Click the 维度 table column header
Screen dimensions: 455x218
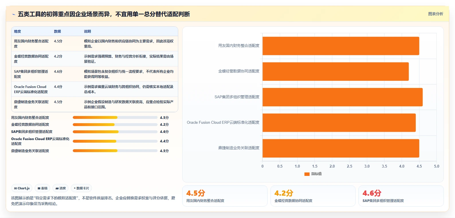17,32
